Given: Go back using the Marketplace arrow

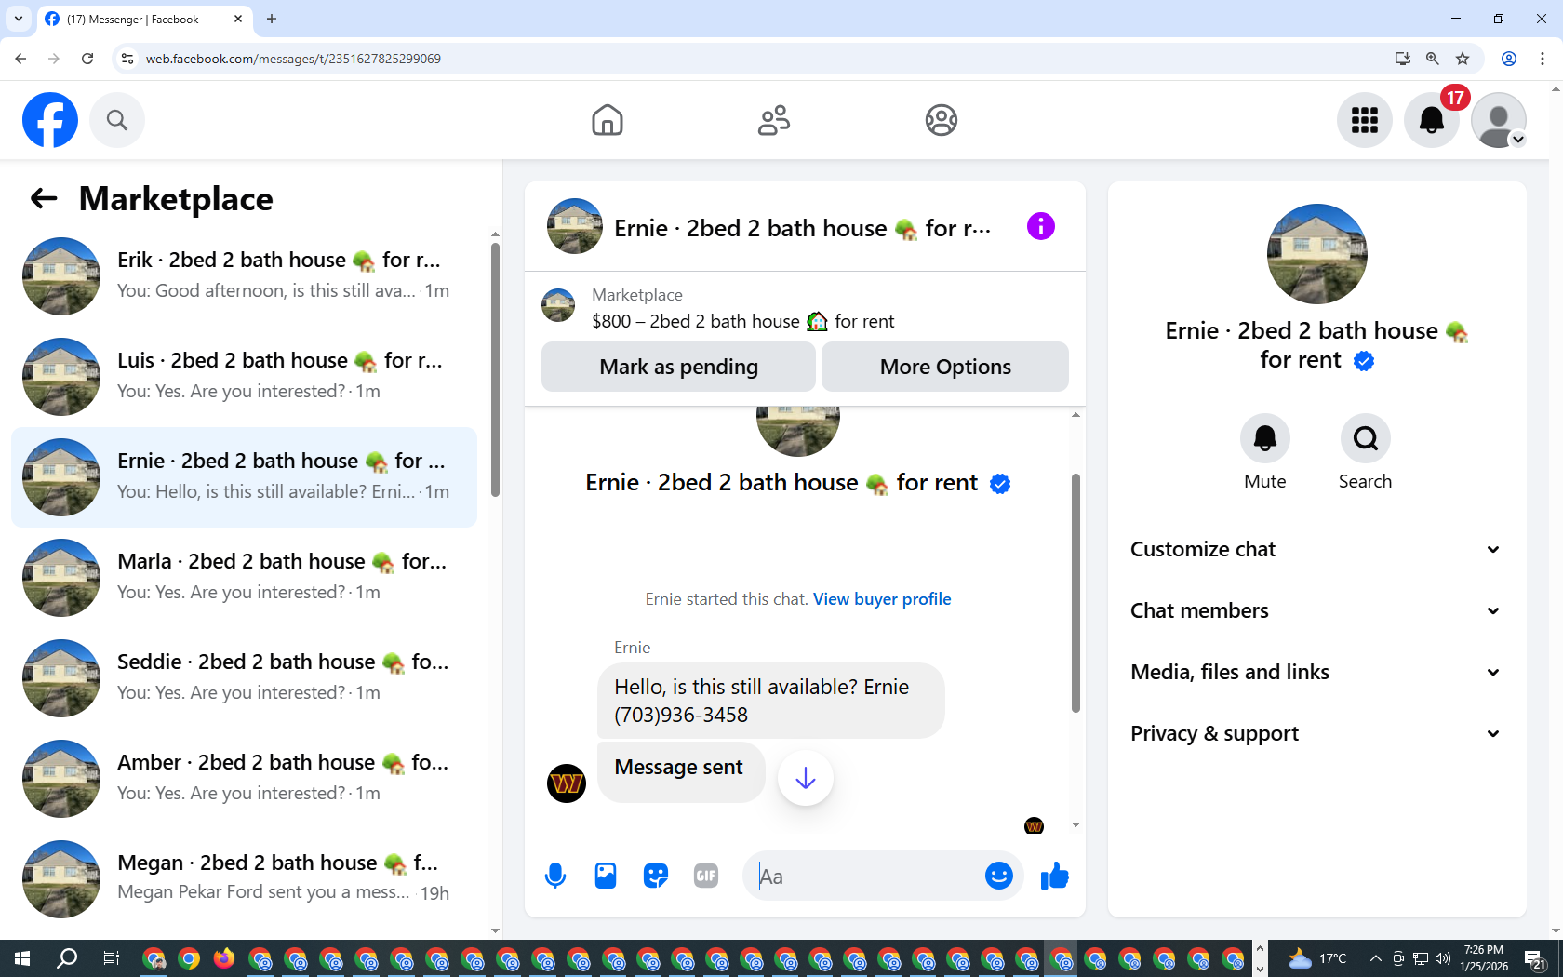Looking at the screenshot, I should point(44,198).
